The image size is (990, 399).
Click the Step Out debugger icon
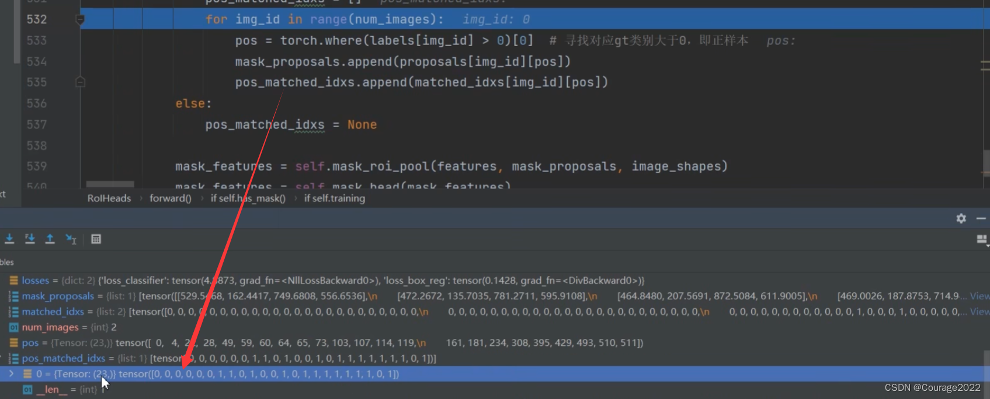click(x=50, y=239)
